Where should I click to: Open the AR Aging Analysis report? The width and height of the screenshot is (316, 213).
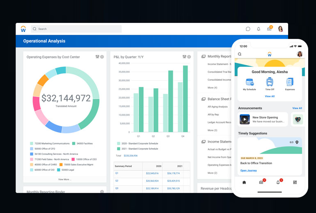click(x=218, y=107)
